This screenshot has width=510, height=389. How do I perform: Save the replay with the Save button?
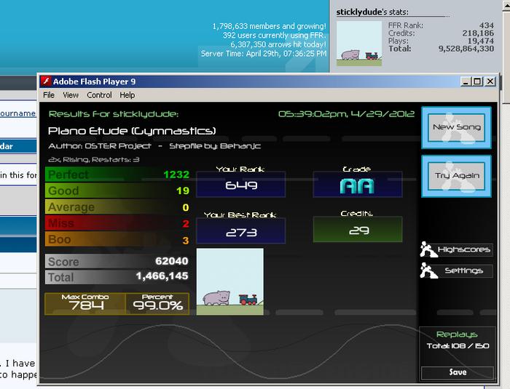pyautogui.click(x=458, y=372)
